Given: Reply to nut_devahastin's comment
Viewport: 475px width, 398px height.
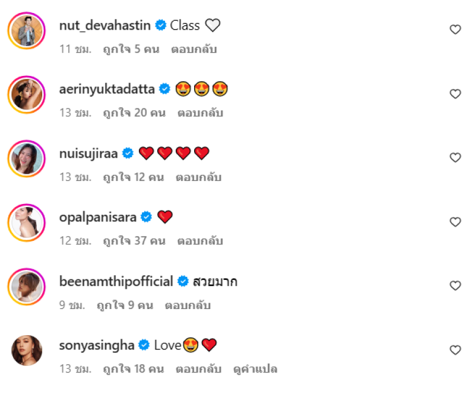Looking at the screenshot, I should click(194, 49).
